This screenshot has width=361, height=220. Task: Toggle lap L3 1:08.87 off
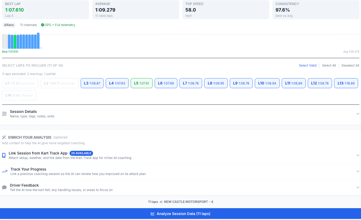pos(92,83)
